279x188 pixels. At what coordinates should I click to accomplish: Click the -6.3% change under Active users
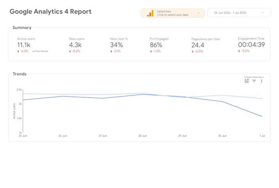(x=23, y=51)
